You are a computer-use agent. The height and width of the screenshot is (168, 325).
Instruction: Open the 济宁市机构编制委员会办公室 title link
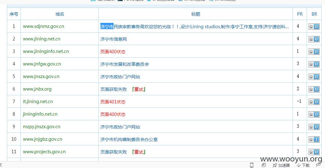(x=129, y=139)
